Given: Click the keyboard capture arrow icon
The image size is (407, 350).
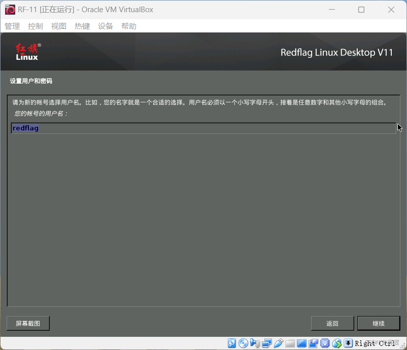Looking at the screenshot, I should (348, 343).
